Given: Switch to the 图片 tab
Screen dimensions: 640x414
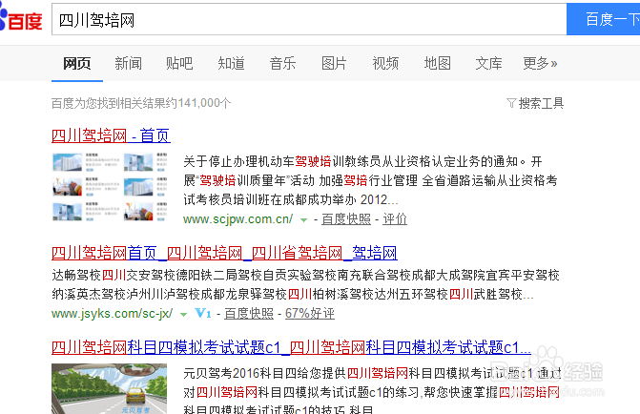Looking at the screenshot, I should click(x=334, y=63).
